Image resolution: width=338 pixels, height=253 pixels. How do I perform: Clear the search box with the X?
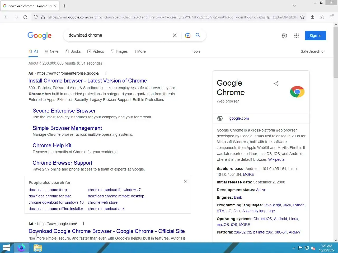coord(175,35)
